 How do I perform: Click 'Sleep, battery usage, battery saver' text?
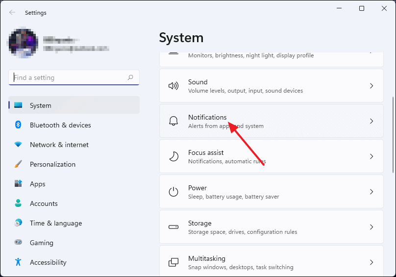pos(234,197)
